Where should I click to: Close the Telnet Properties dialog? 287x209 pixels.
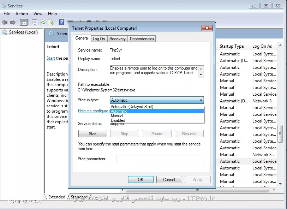tap(207, 28)
